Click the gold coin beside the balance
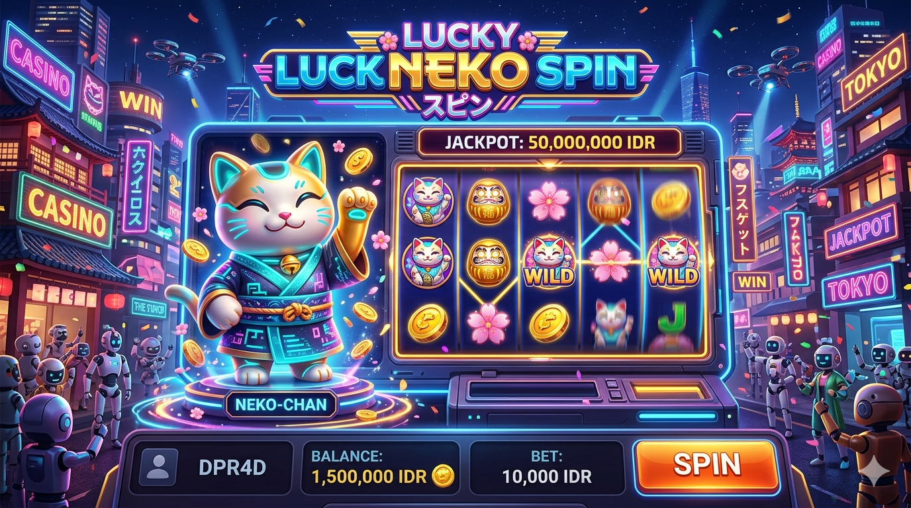This screenshot has height=508, width=911. [x=443, y=475]
